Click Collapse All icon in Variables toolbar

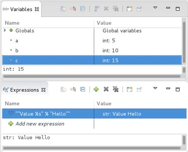point(83,9)
